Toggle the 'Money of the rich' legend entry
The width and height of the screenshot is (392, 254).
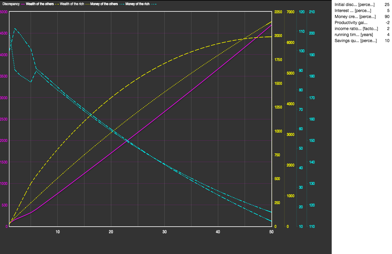(x=137, y=4)
